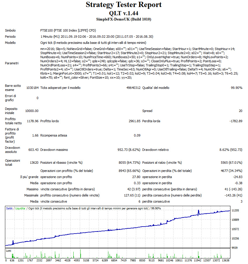This screenshot has width=248, height=264.
Task: Select average loss trade -0.38
Action: [239, 183]
